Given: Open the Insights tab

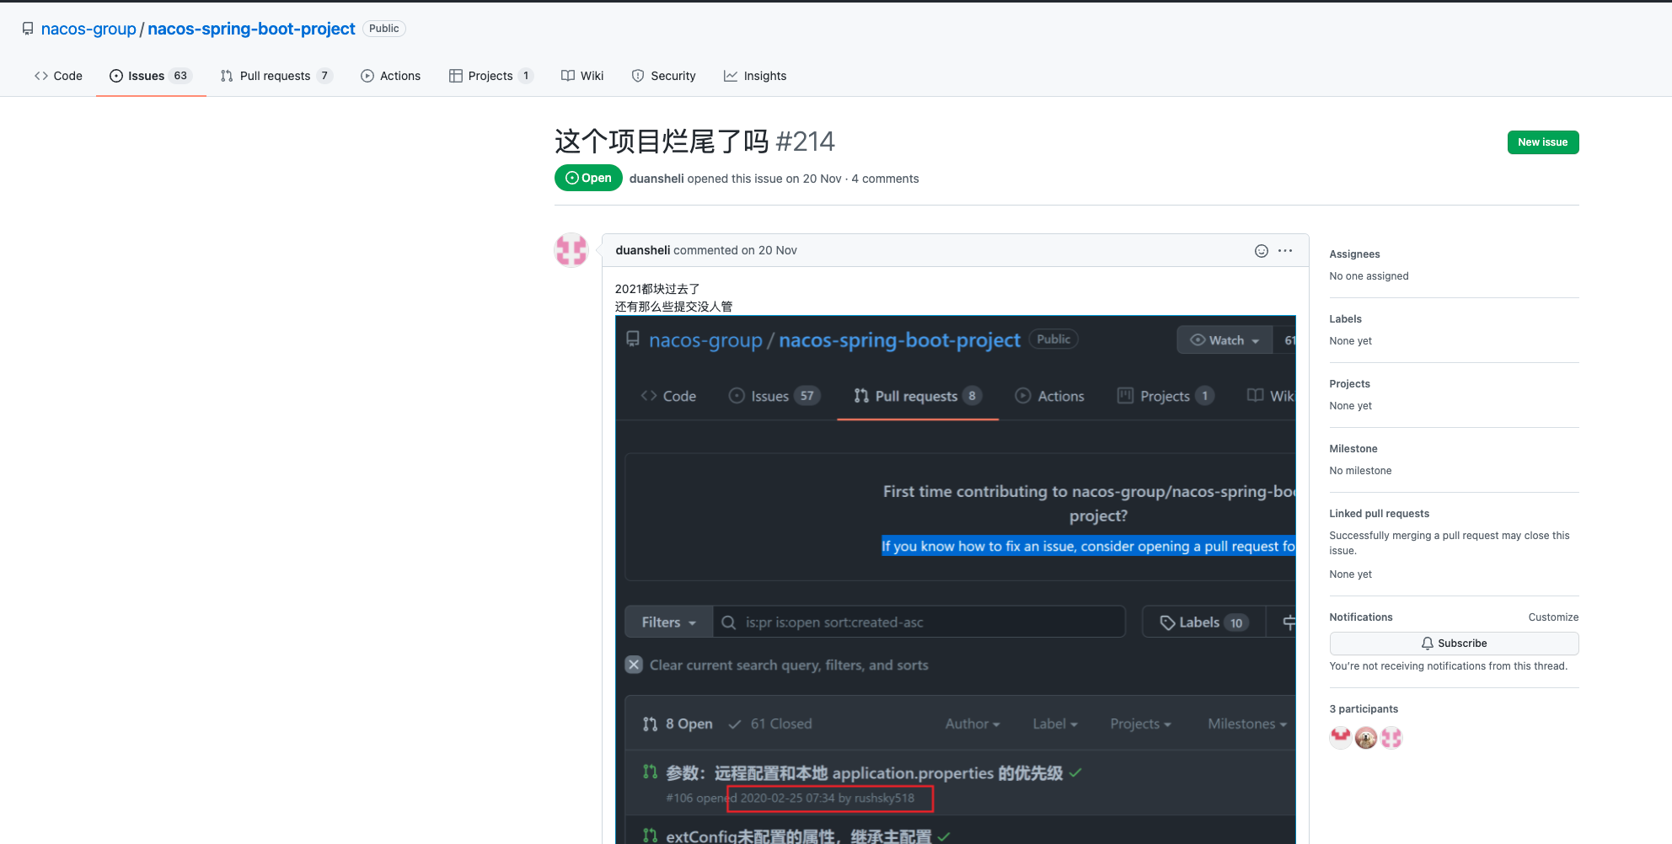Looking at the screenshot, I should pyautogui.click(x=755, y=76).
